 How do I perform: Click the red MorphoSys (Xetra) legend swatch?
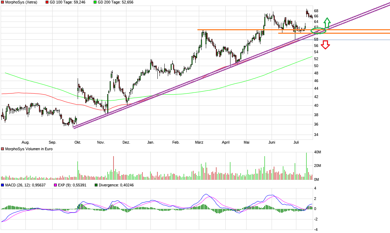pos(2,2)
